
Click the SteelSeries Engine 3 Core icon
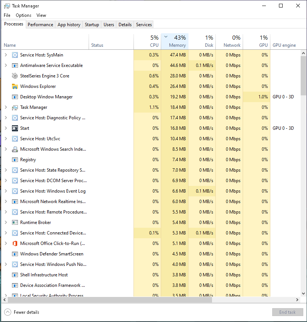[15, 76]
